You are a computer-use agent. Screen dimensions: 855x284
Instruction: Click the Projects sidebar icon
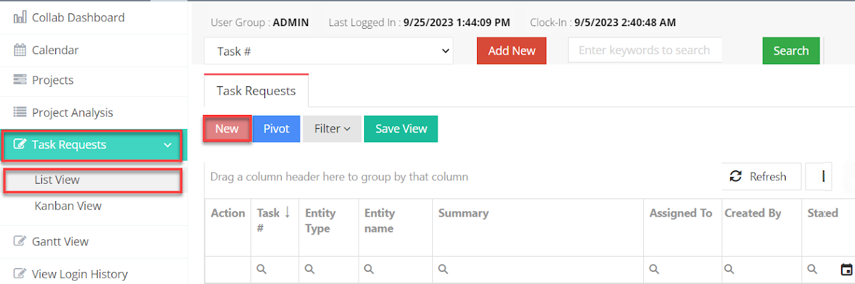(20, 80)
